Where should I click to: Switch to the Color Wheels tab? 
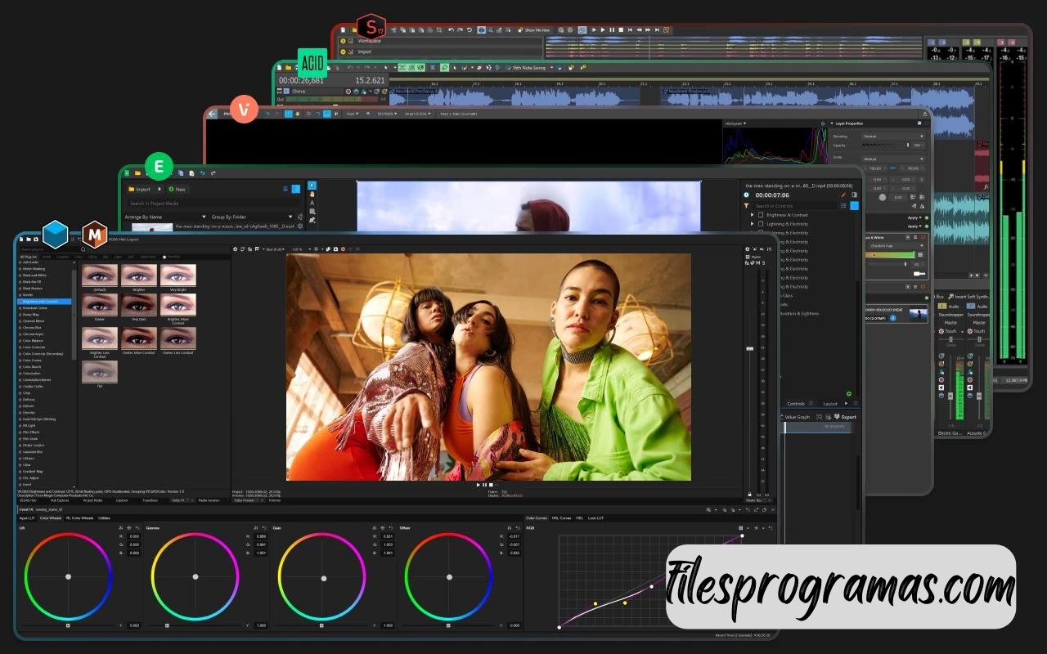51,518
